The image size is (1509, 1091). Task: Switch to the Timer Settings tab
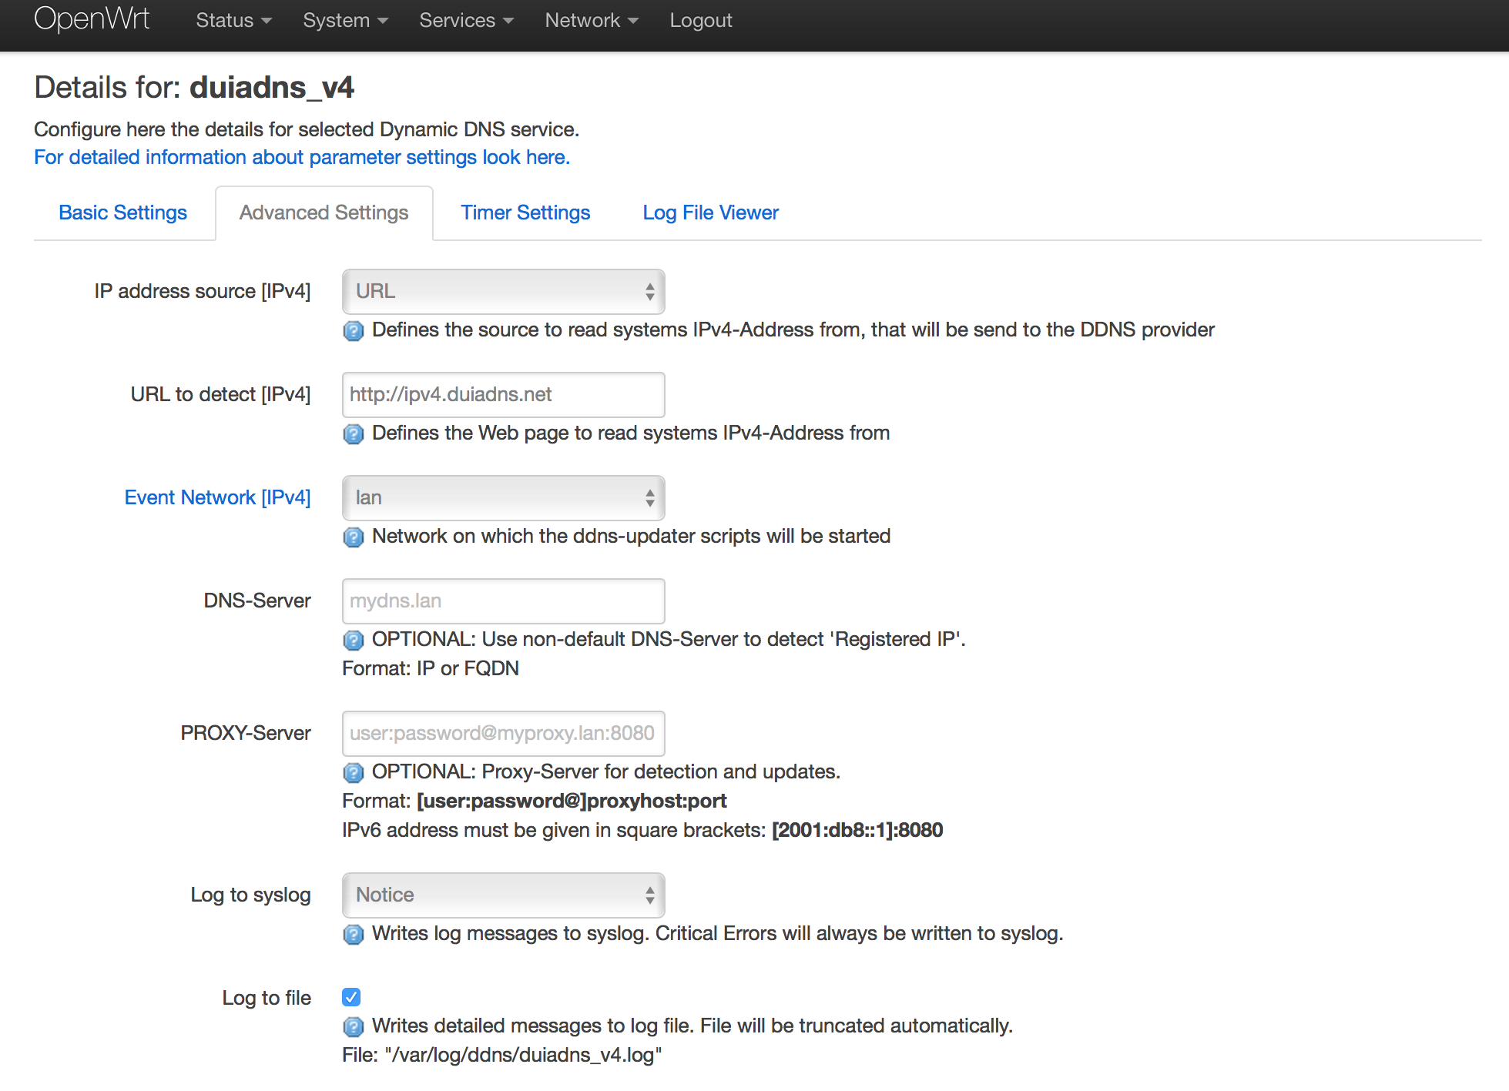525,213
